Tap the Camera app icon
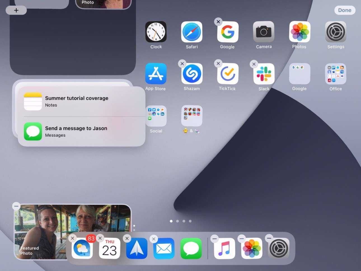 click(264, 32)
